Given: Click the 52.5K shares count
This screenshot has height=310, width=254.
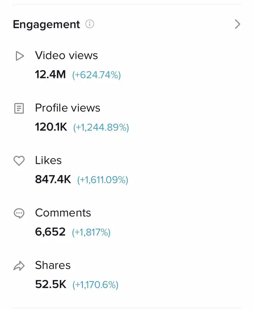Looking at the screenshot, I should click(50, 285).
